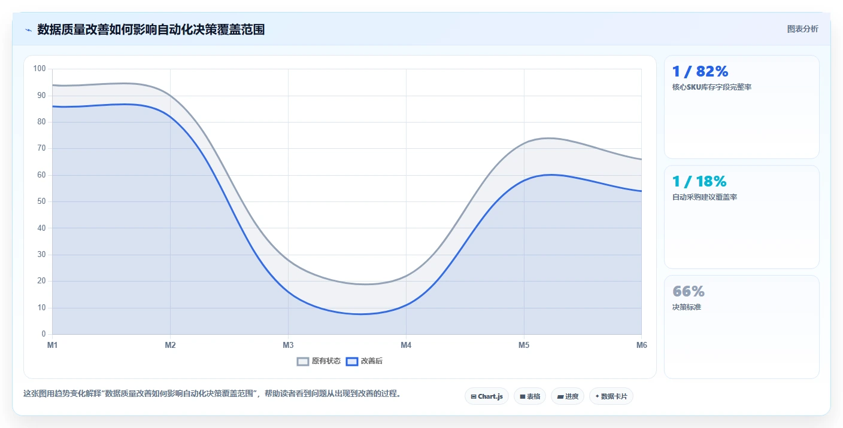This screenshot has width=843, height=428.
Task: Click the gray 原有状态 legend swatch
Action: [x=303, y=361]
